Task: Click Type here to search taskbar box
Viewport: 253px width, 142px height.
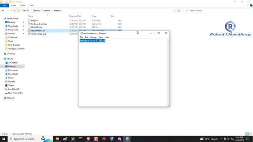Action: pyautogui.click(x=30, y=139)
